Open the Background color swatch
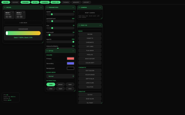The height and width of the screenshot is (115, 185). click(x=71, y=68)
